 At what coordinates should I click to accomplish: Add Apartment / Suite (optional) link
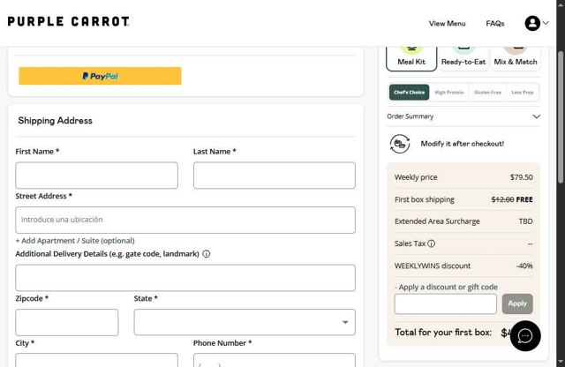(75, 241)
